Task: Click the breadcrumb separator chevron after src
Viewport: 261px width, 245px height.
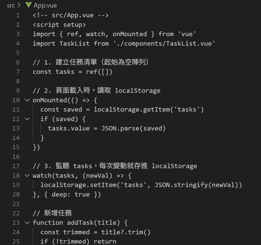Action: click(x=19, y=5)
